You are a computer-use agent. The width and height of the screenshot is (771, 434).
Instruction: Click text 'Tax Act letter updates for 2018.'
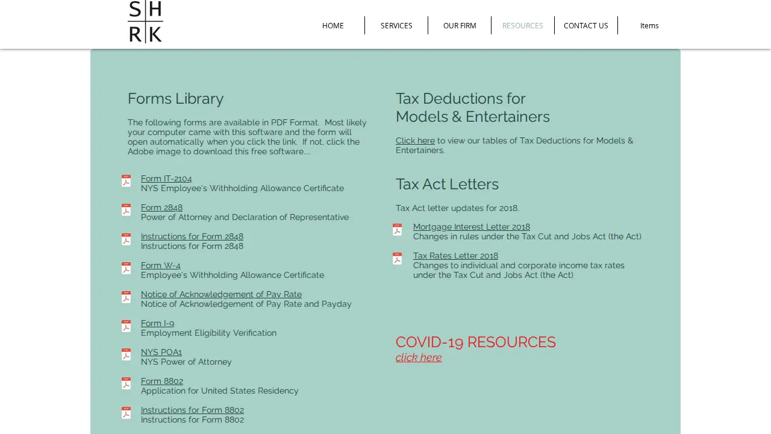(x=457, y=208)
